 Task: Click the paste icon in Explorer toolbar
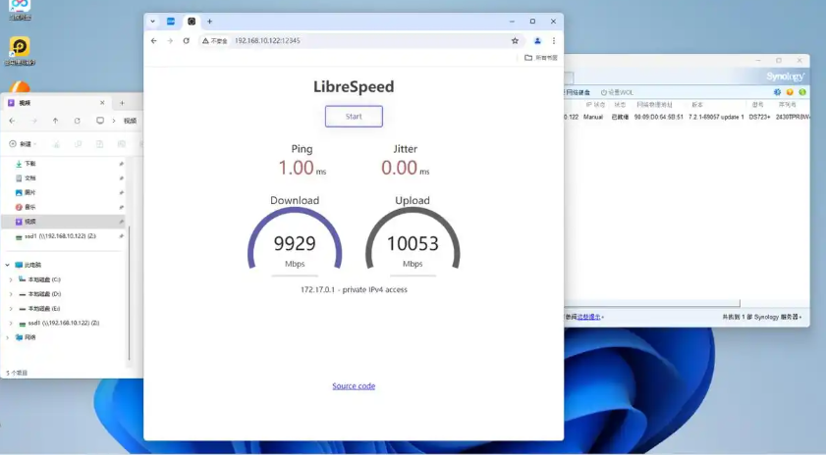(99, 143)
